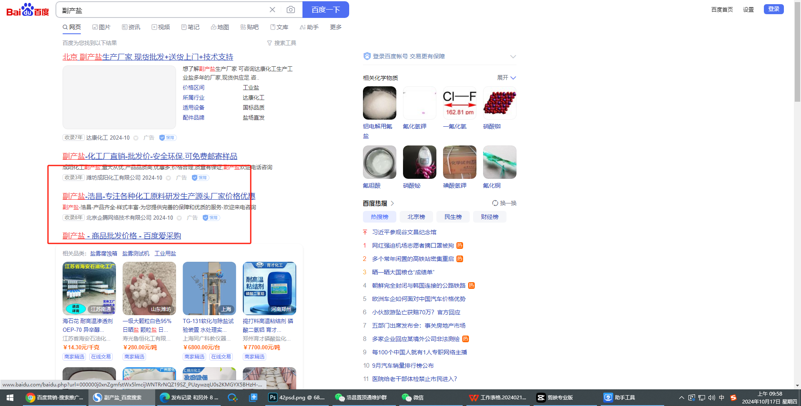Open the 副产盐-化工厂直销 result title
Viewport: 801px width, 406px height.
[150, 156]
